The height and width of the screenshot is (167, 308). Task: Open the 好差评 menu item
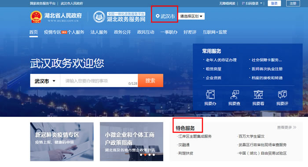click(190, 32)
